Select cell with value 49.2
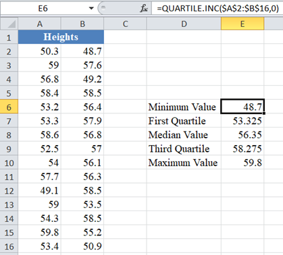Screen dimensions: 283x255 [82, 79]
